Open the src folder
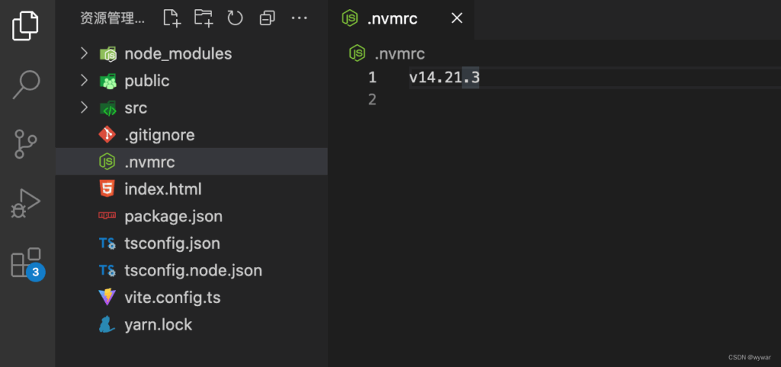 136,108
